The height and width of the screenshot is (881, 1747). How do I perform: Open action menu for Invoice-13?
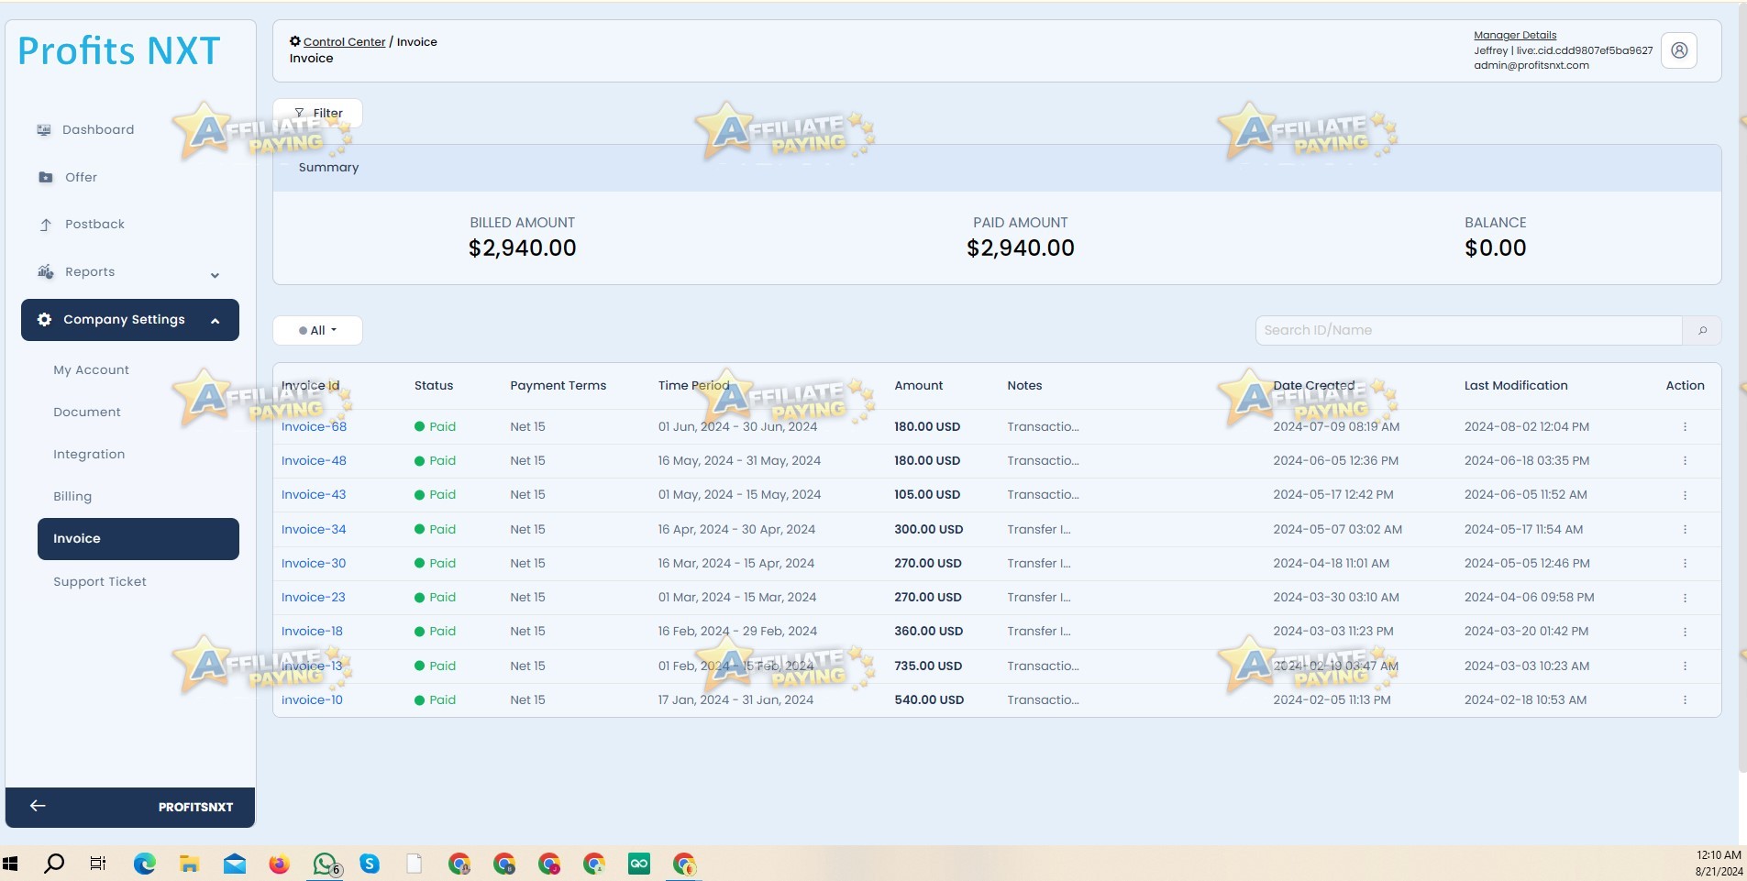1685,666
